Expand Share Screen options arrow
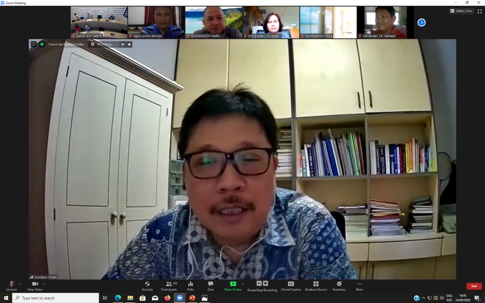The image size is (485, 303). (x=242, y=284)
